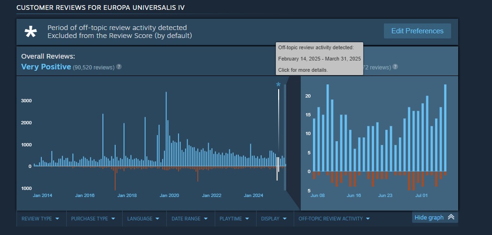
Task: Click the Jun 08 label on recent graph
Action: (x=318, y=196)
